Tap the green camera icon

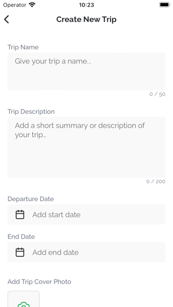(23, 305)
